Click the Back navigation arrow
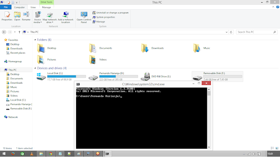This screenshot has width=280, height=160. 4,32
